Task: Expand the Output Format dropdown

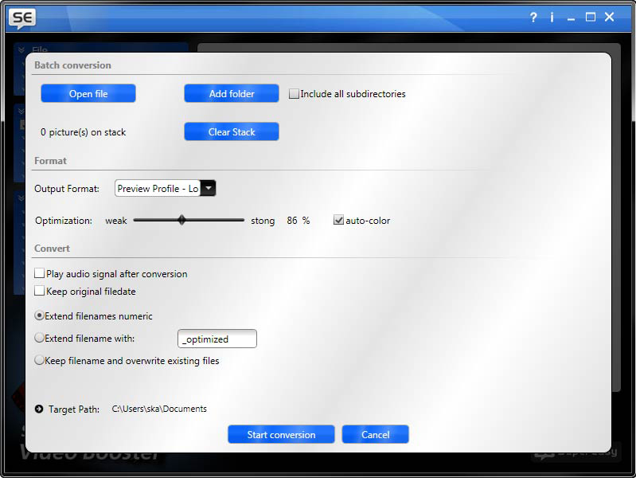Action: (208, 189)
